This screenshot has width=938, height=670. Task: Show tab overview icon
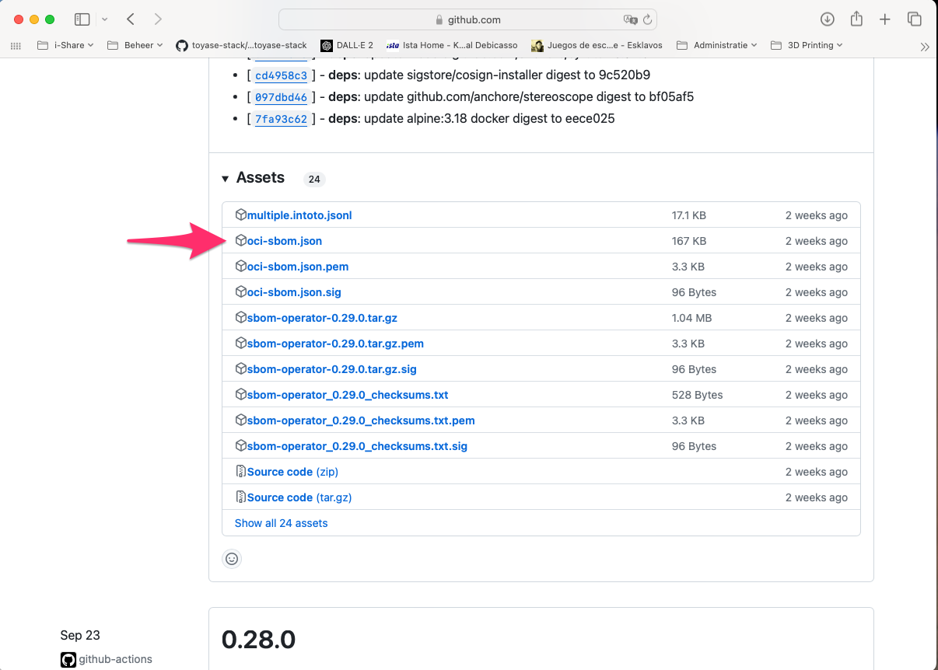914,19
